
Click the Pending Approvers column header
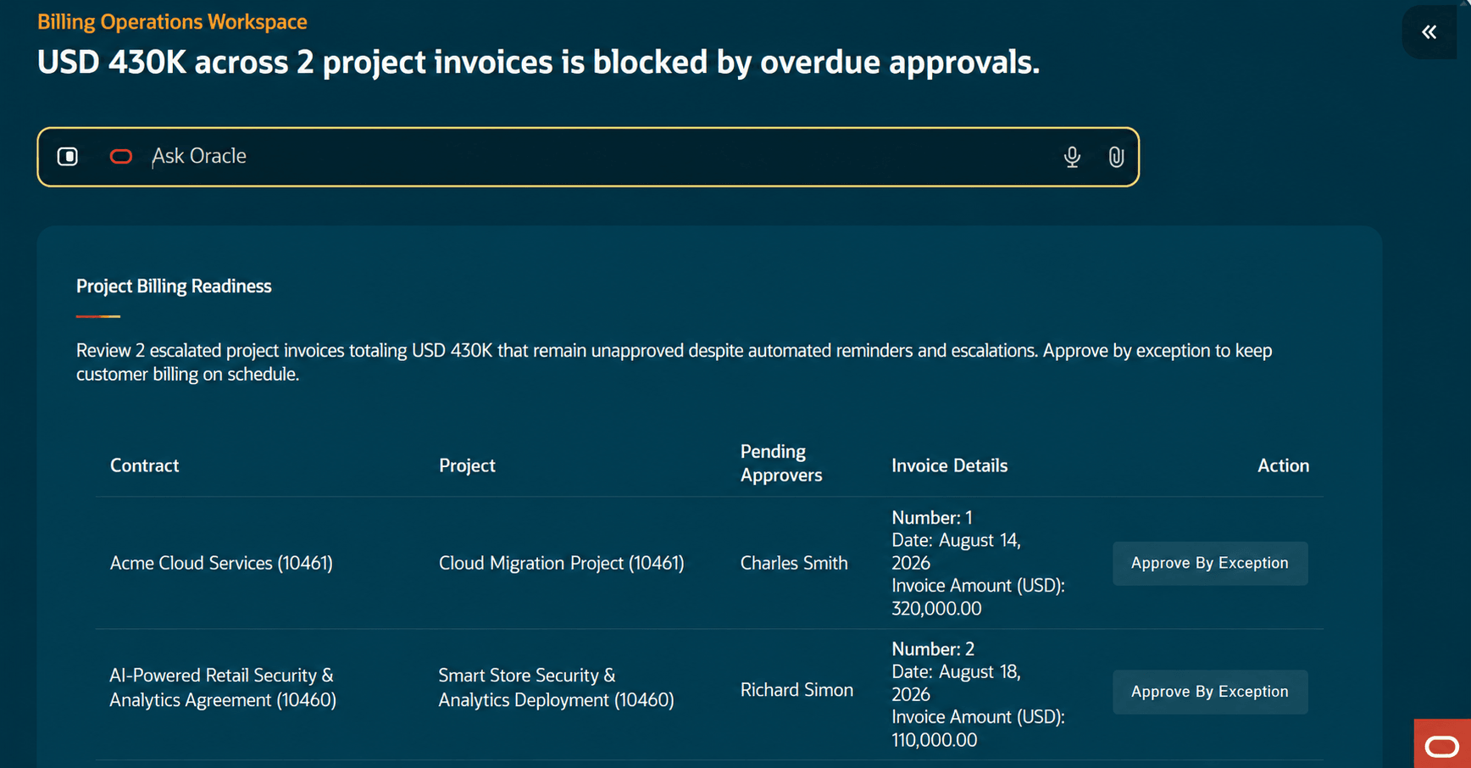781,463
